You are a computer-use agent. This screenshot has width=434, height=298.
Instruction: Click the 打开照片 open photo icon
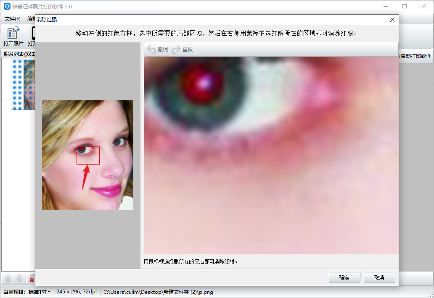(x=13, y=34)
